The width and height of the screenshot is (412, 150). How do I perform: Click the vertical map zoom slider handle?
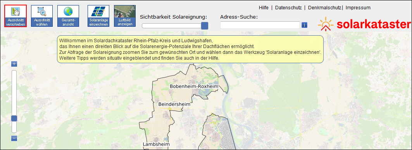tap(14, 118)
